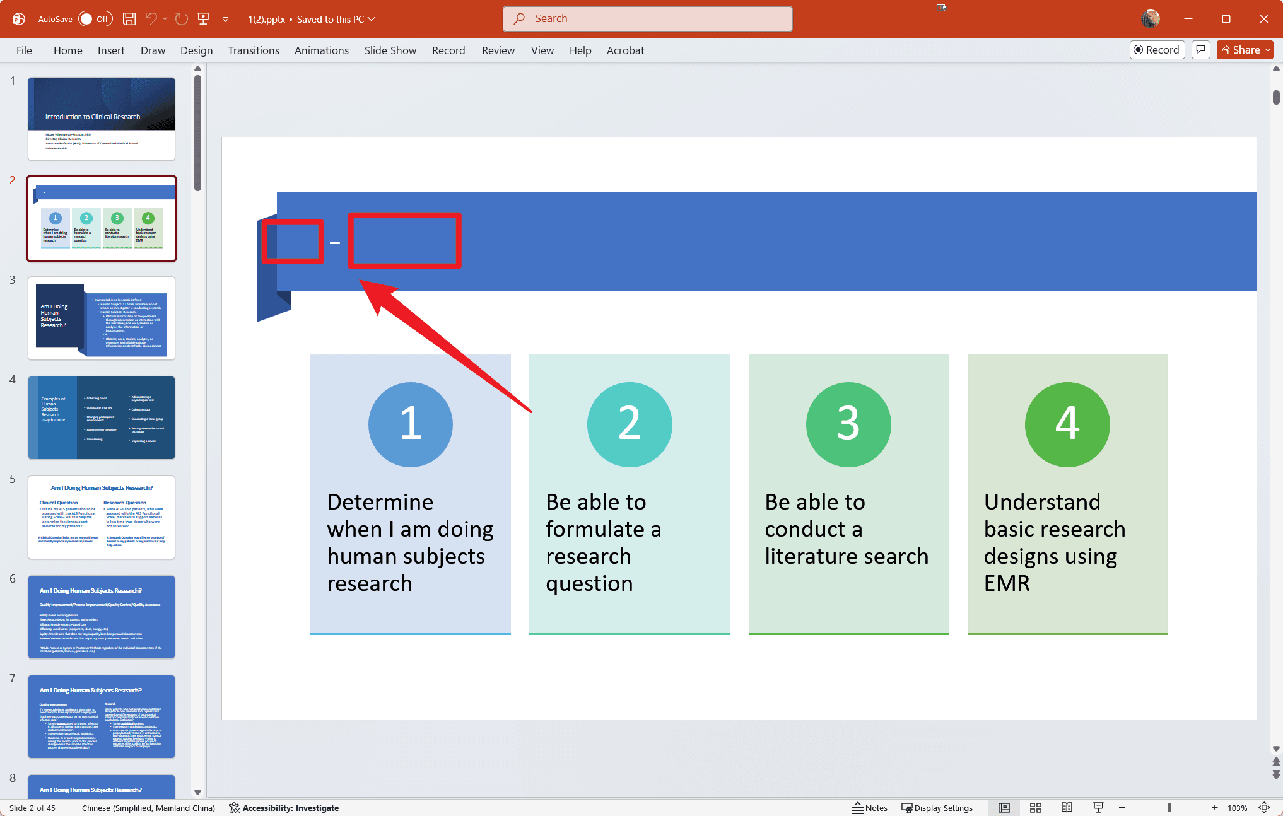Open Customize Quick Access Toolbar dropdown
The image size is (1283, 816).
(x=225, y=20)
